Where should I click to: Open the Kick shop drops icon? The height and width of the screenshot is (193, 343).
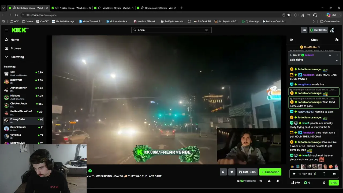tap(304, 30)
